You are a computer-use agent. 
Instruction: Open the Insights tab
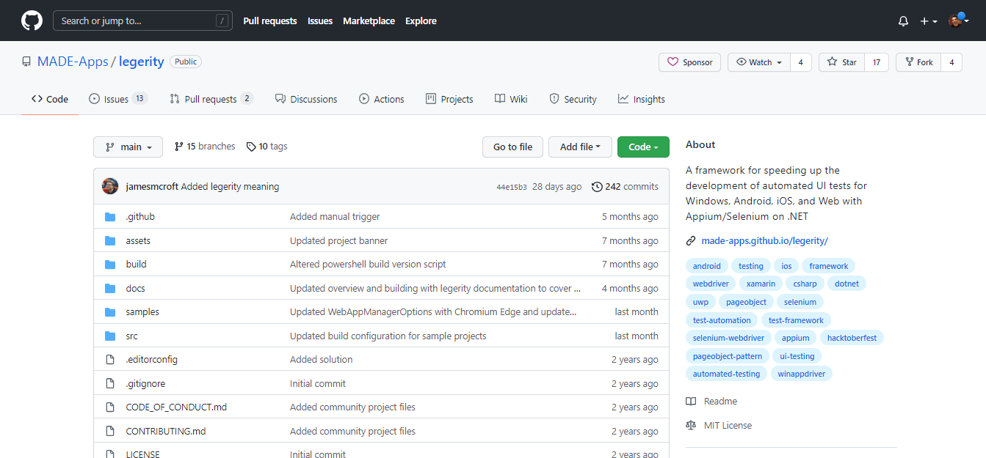[x=641, y=99]
